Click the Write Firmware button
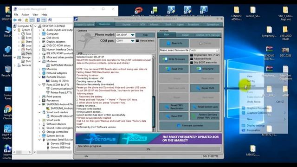 [174, 59]
